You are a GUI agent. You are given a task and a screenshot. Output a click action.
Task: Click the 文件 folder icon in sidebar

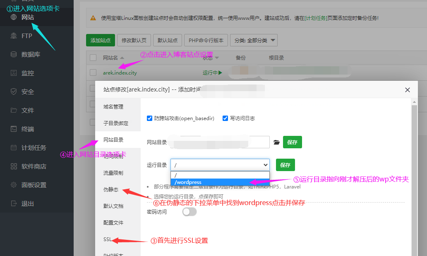pos(14,110)
